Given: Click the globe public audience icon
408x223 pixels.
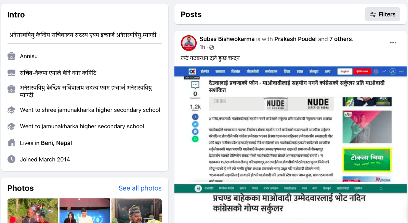Looking at the screenshot, I should coord(212,47).
